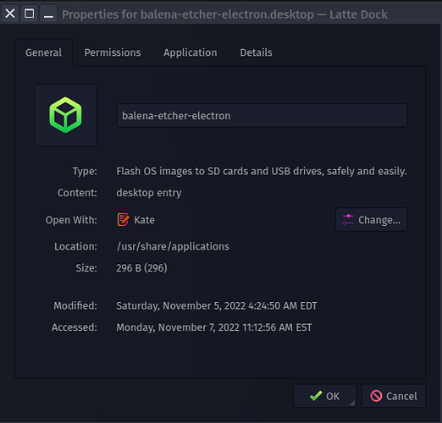Select the /usr/share/applications location text

click(173, 246)
